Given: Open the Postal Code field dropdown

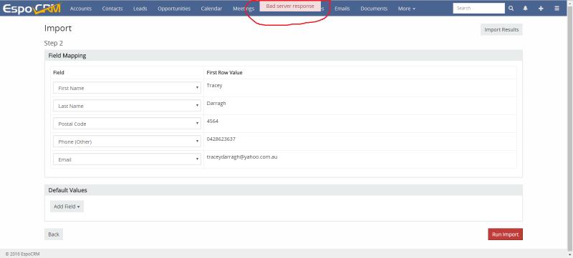Looking at the screenshot, I should click(127, 124).
